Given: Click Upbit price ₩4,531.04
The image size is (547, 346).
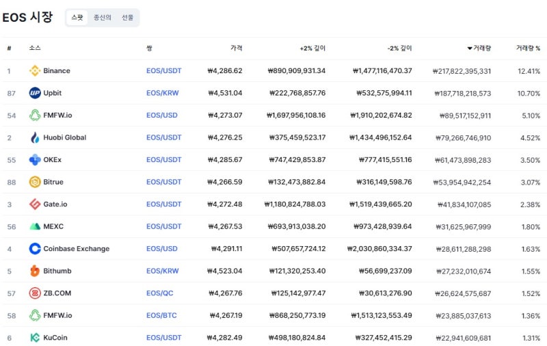Looking at the screenshot, I should (226, 93).
